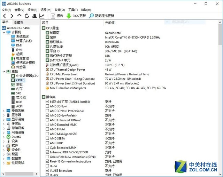Toggle Enhanced REP MOVSB/STOSB checkbox
This screenshot has height=177, width=223.
click(47, 152)
